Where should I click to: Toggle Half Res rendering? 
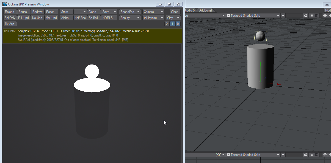point(80,18)
